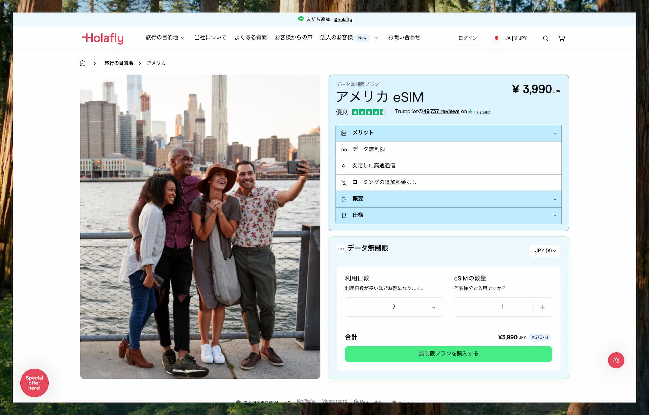Screen dimensions: 649x415
Task: Click the America group selfie product photo
Action: (200, 227)
